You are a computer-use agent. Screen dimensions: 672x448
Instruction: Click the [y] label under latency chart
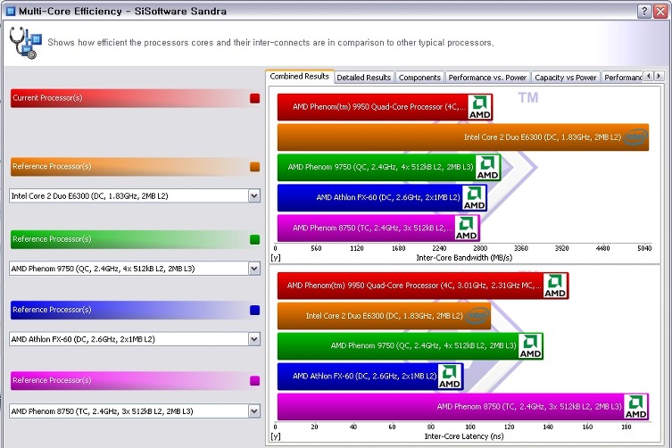click(276, 436)
